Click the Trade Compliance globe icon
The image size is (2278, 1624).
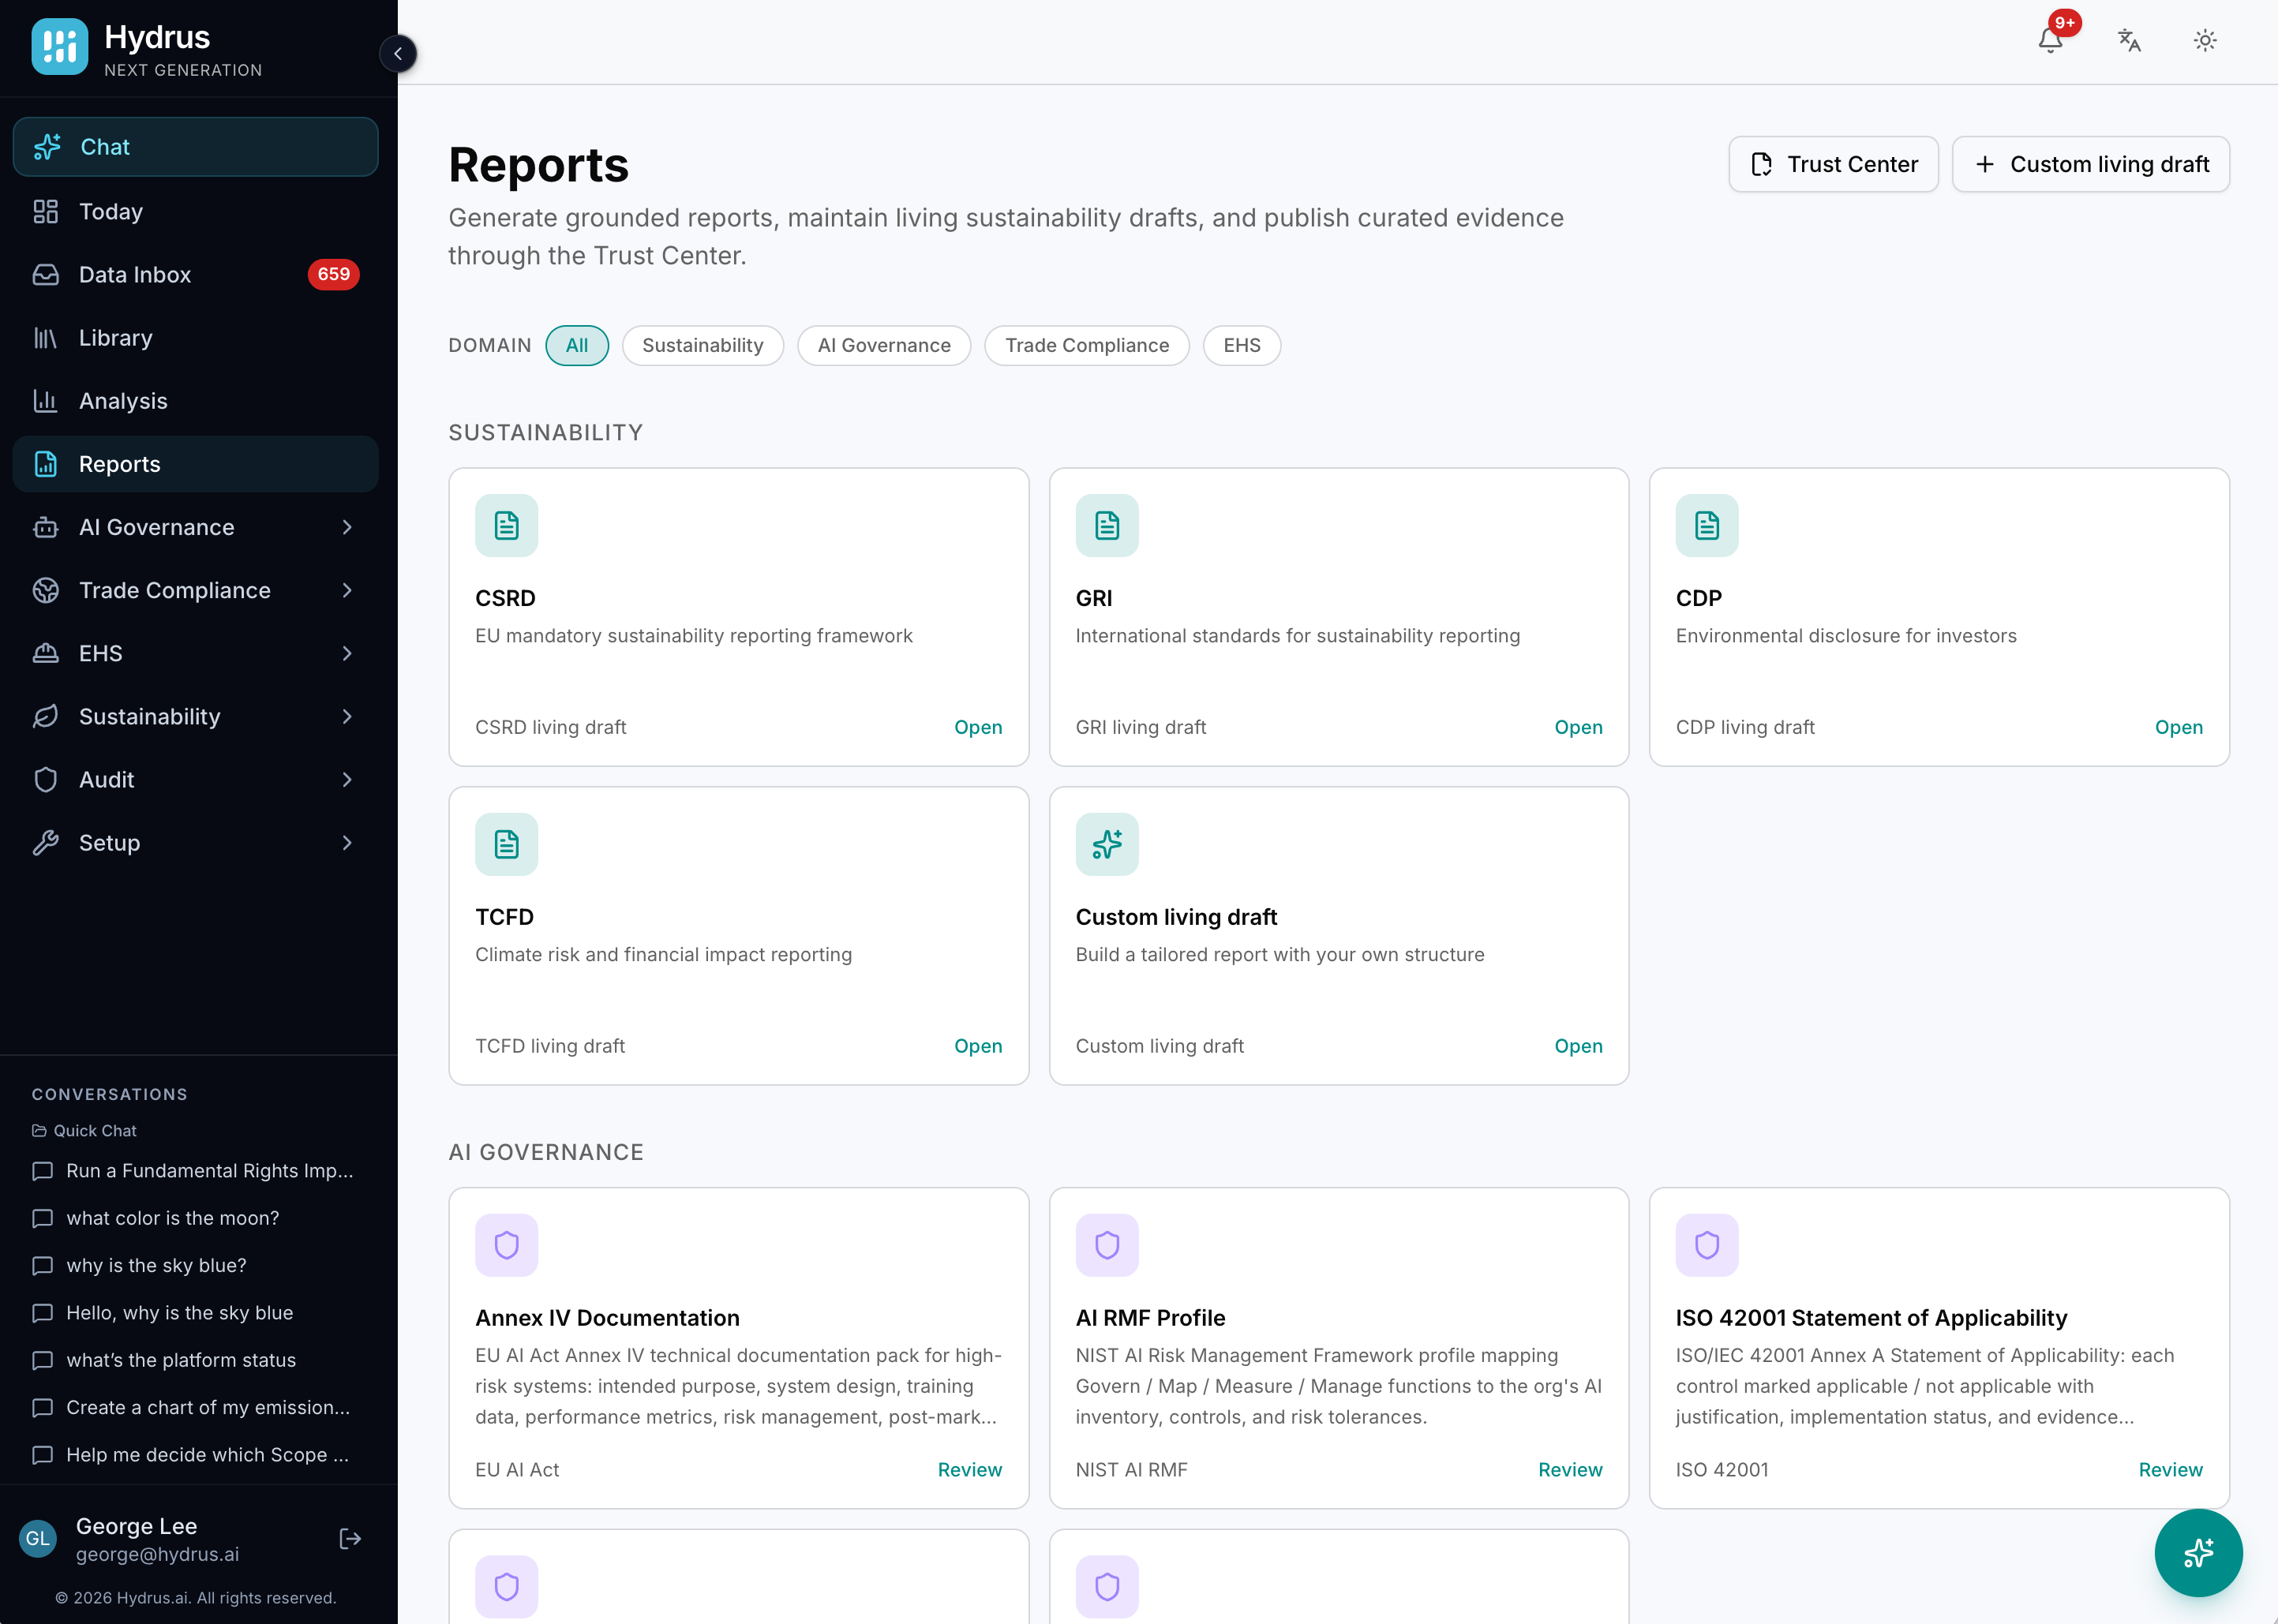[46, 590]
